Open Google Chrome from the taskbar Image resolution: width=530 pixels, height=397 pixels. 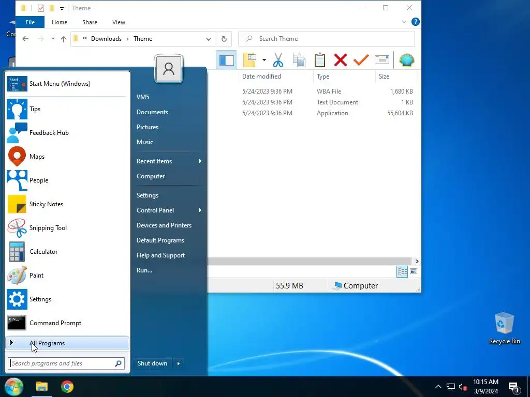(x=67, y=387)
